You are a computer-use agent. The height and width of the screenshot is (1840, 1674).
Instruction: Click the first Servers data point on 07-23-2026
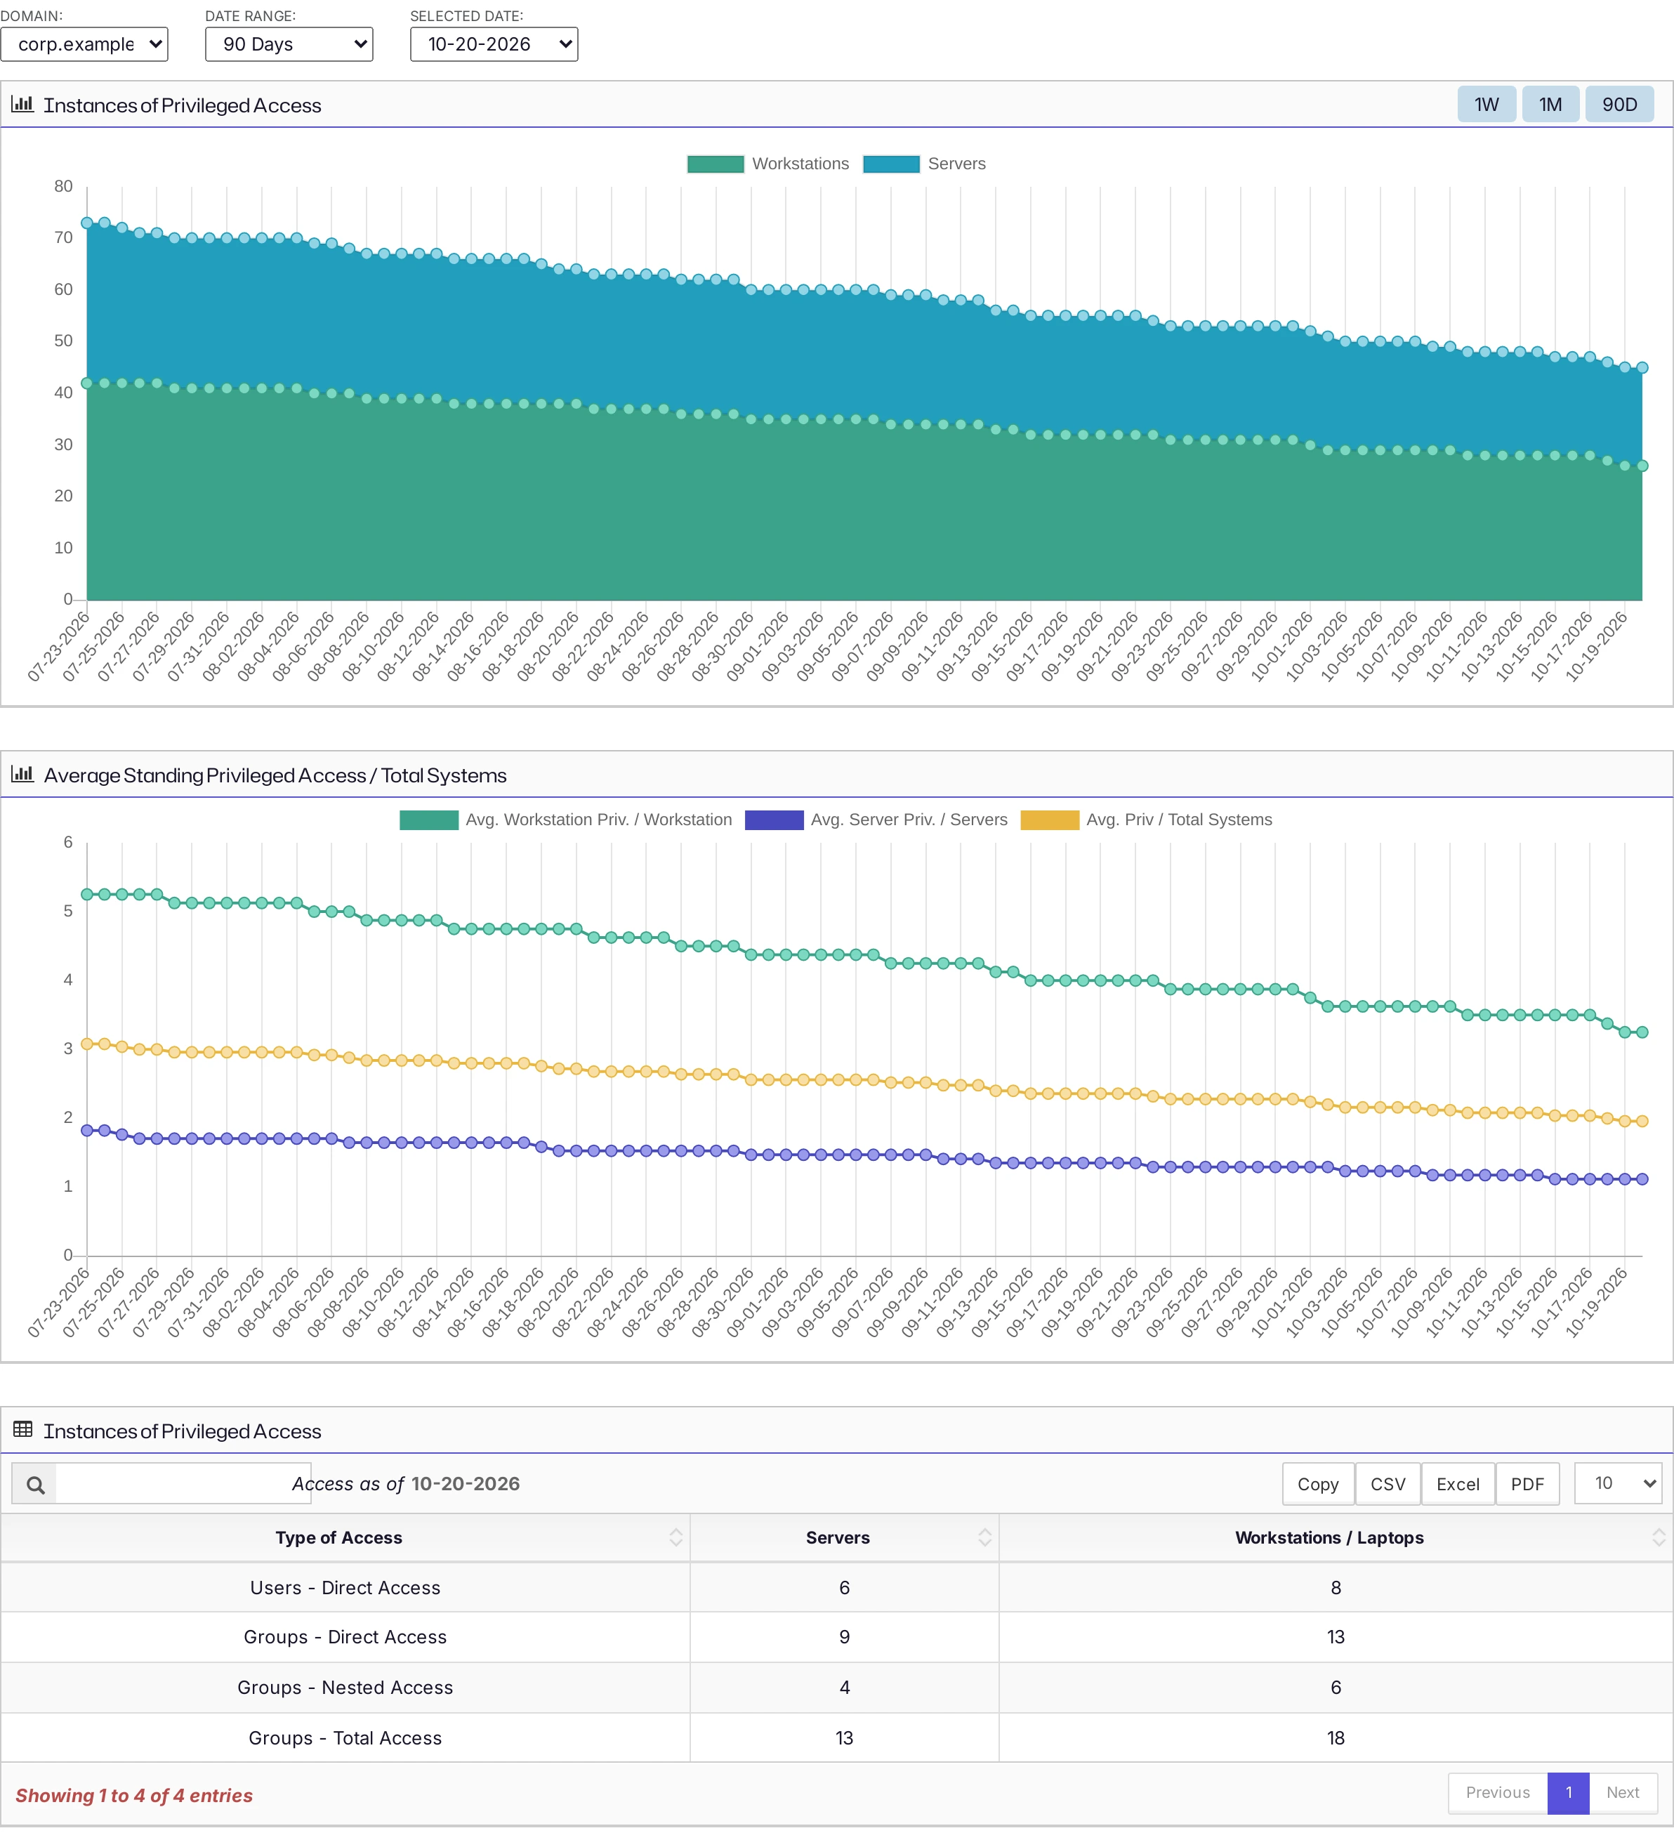point(86,223)
